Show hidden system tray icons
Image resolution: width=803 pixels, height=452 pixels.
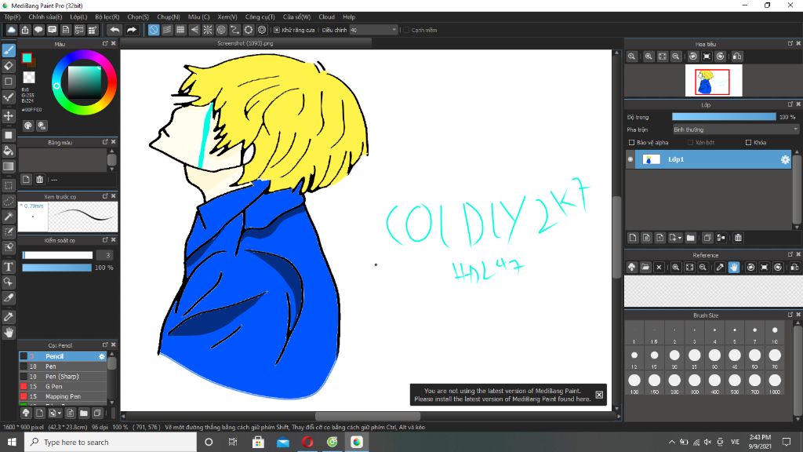point(671,442)
